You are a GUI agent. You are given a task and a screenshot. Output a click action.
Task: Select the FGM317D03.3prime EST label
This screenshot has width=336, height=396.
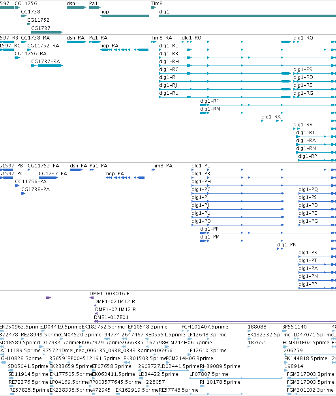click(311, 374)
